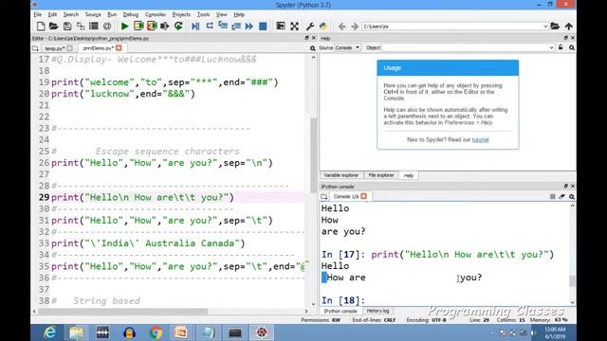
Task: Open the PYTHONPATH manager Python icon
Action: click(x=323, y=27)
